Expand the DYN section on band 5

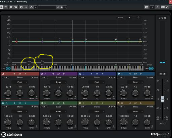(x=35, y=107)
